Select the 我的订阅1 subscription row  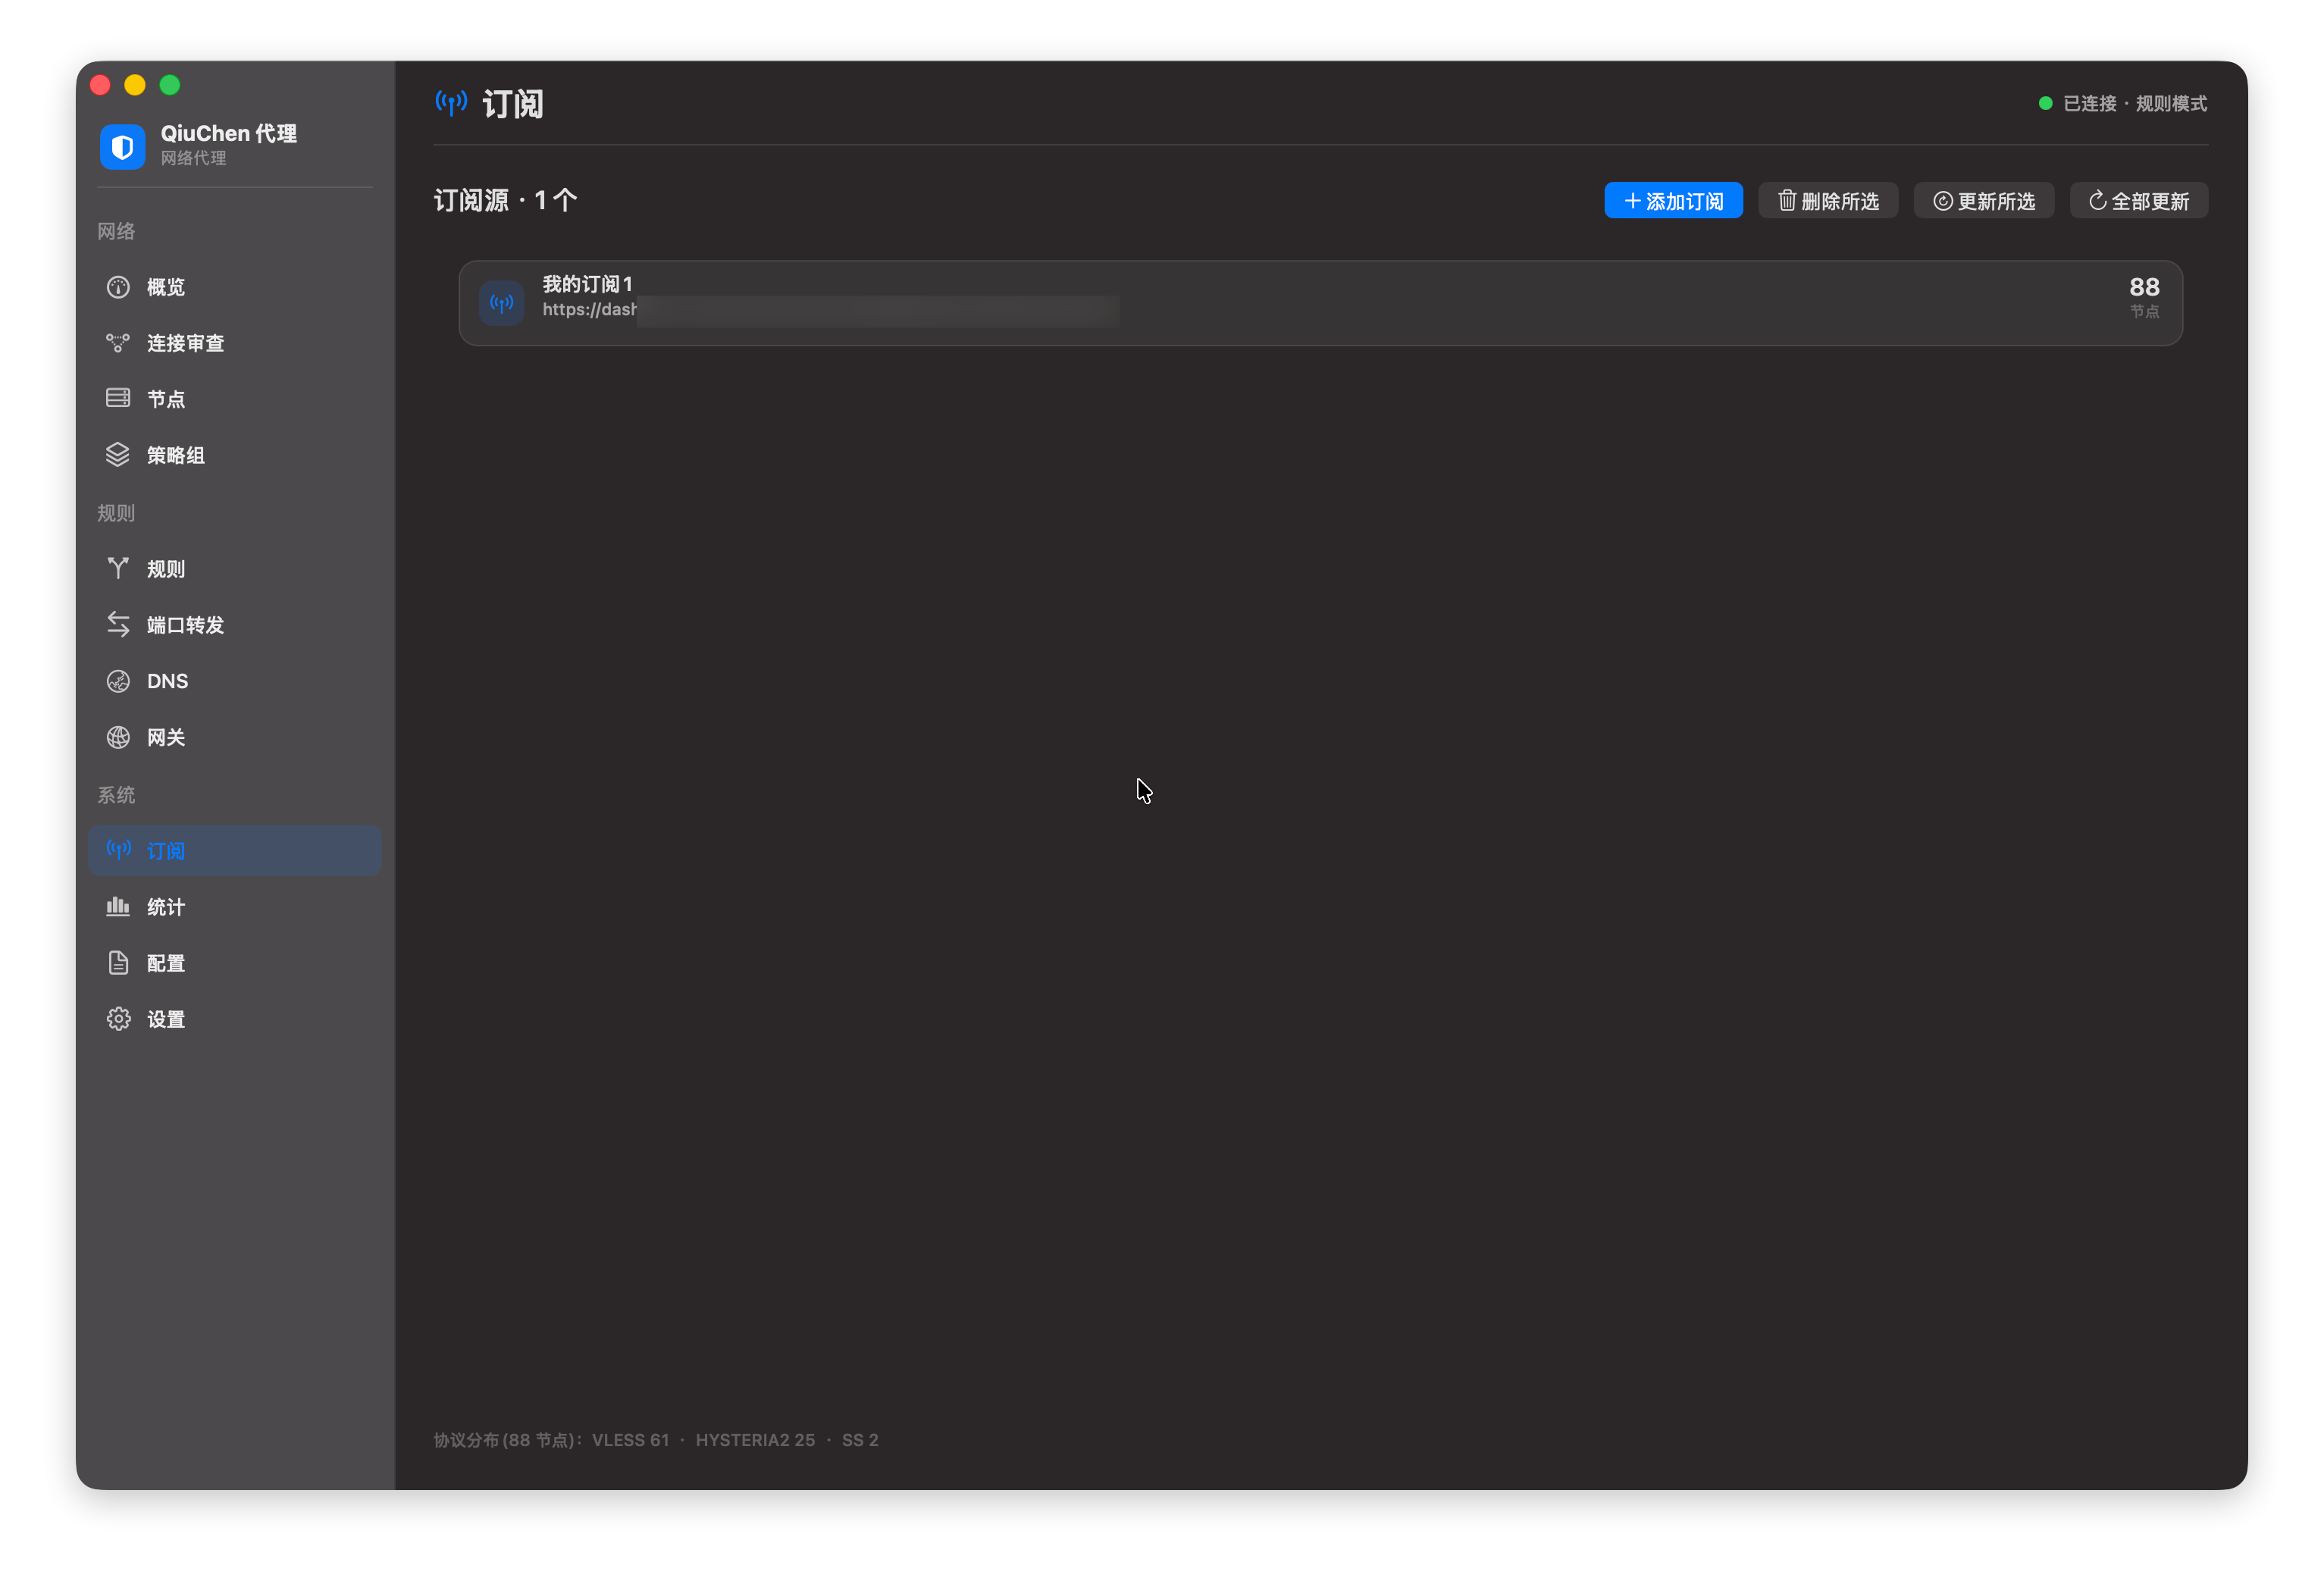pos(1321,303)
